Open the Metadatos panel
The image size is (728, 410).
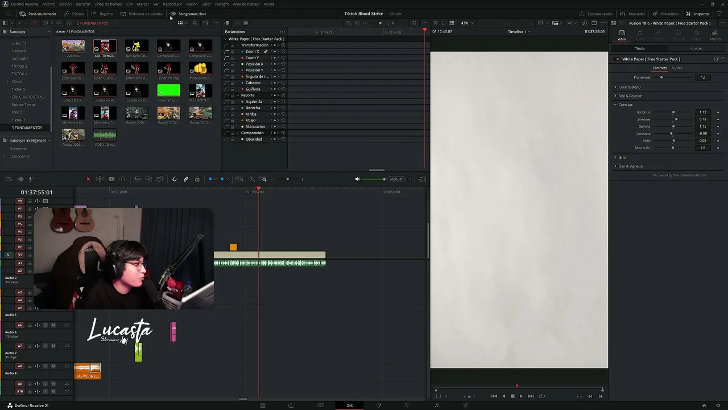665,14
